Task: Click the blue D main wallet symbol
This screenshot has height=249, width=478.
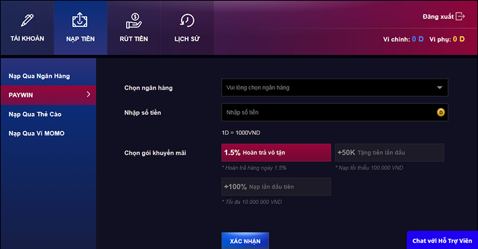Action: [421, 39]
